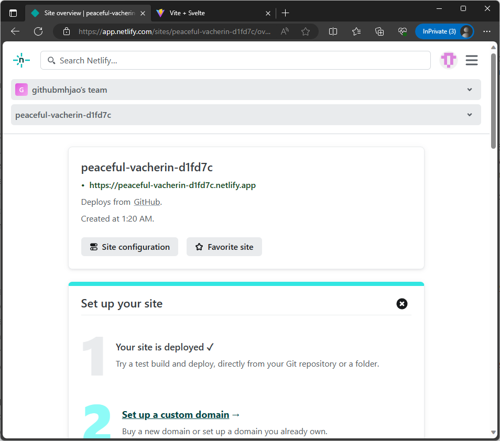Click the browser address bar URL

pyautogui.click(x=175, y=31)
